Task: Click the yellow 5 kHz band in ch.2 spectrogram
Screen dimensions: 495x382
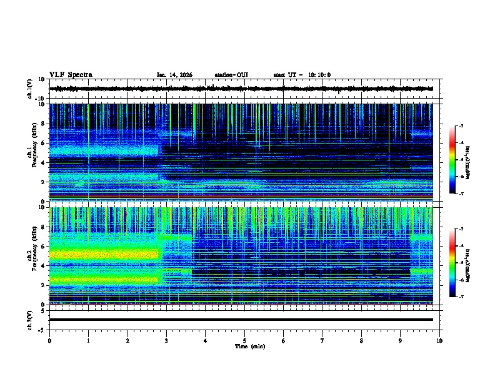Action: (104, 253)
